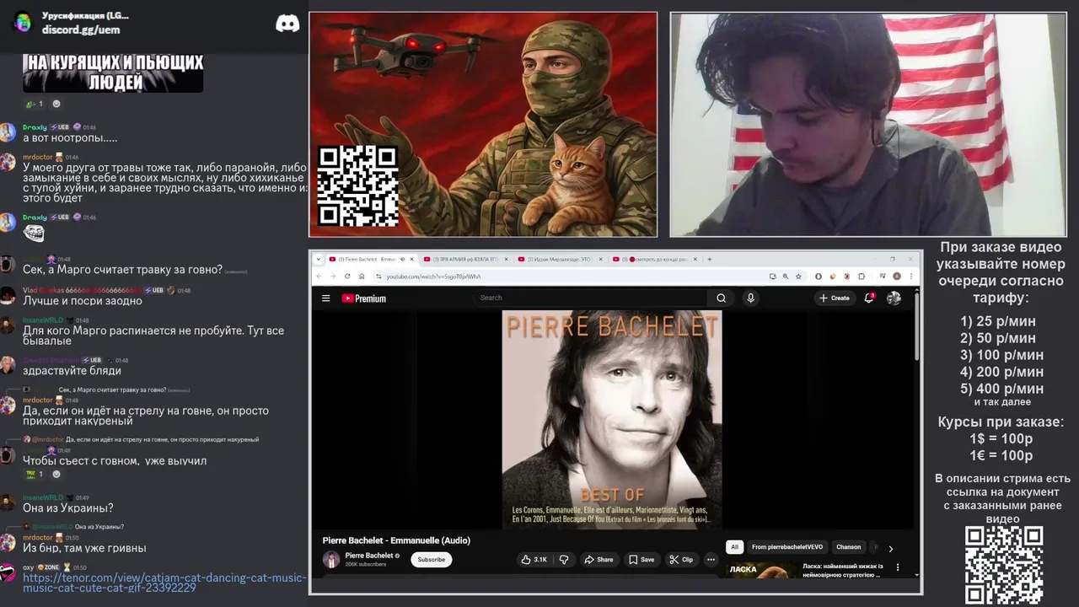Show more category chips with right arrow
This screenshot has width=1079, height=607.
pyautogui.click(x=890, y=548)
